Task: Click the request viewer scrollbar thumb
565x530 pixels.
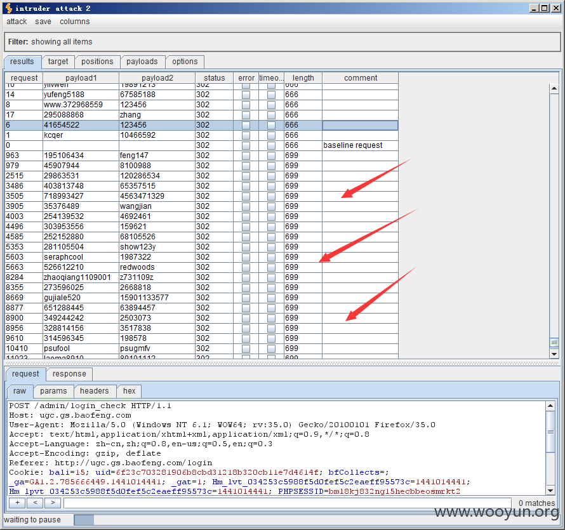Action: pyautogui.click(x=550, y=432)
